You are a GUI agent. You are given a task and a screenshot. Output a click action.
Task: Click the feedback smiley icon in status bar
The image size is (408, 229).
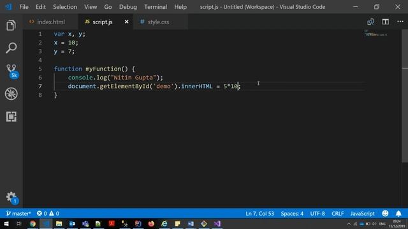385,214
